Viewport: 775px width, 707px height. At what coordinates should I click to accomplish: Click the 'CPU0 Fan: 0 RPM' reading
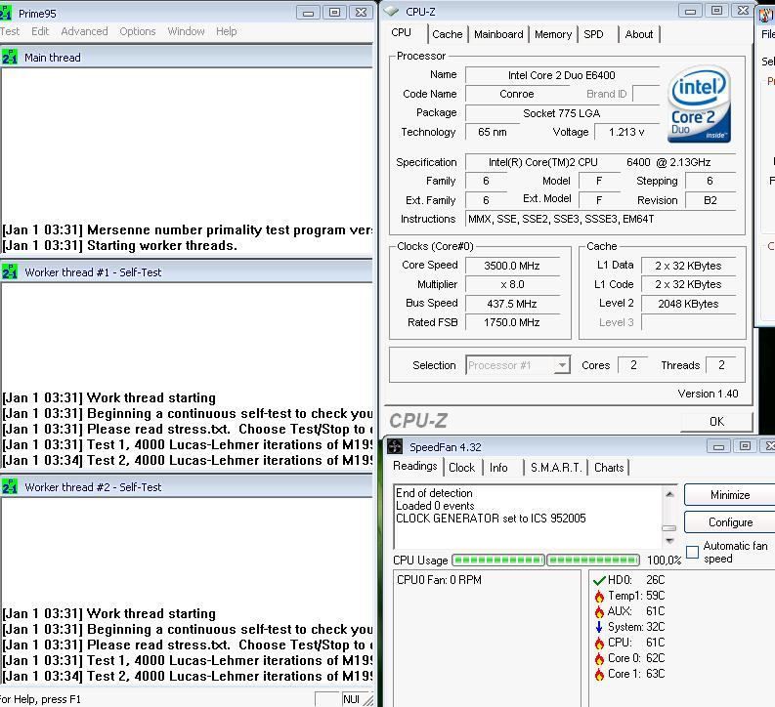click(x=439, y=580)
